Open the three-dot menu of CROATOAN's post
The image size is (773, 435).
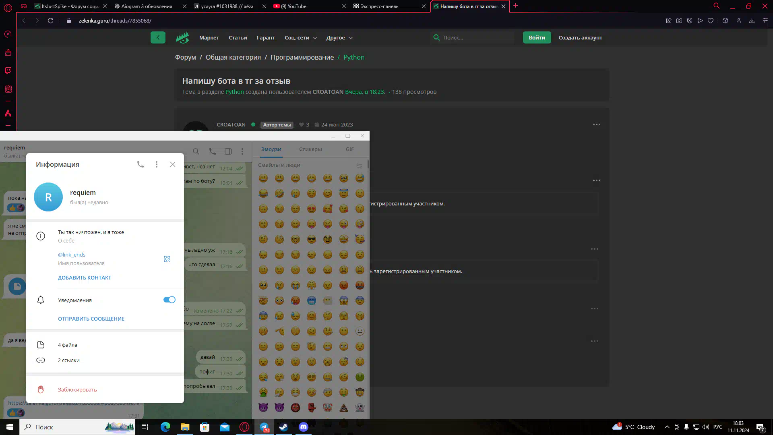[597, 124]
